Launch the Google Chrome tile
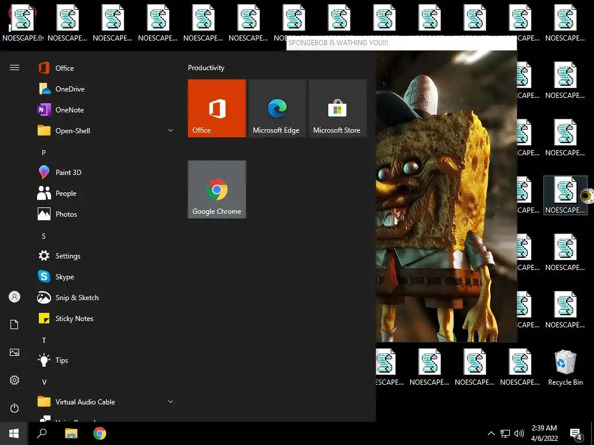 [x=217, y=189]
